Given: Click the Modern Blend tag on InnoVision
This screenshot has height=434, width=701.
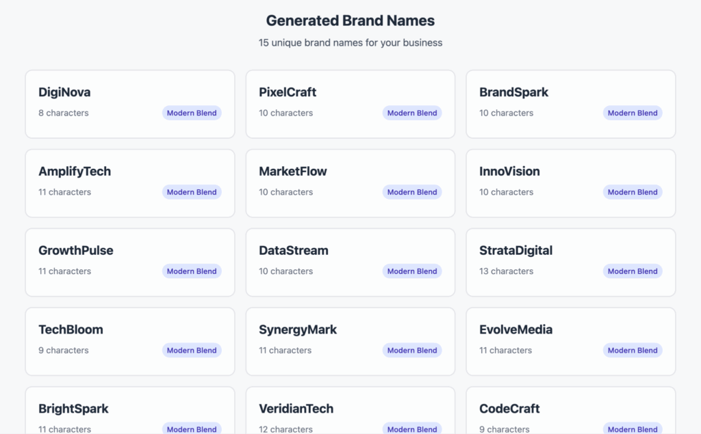Looking at the screenshot, I should tap(633, 192).
